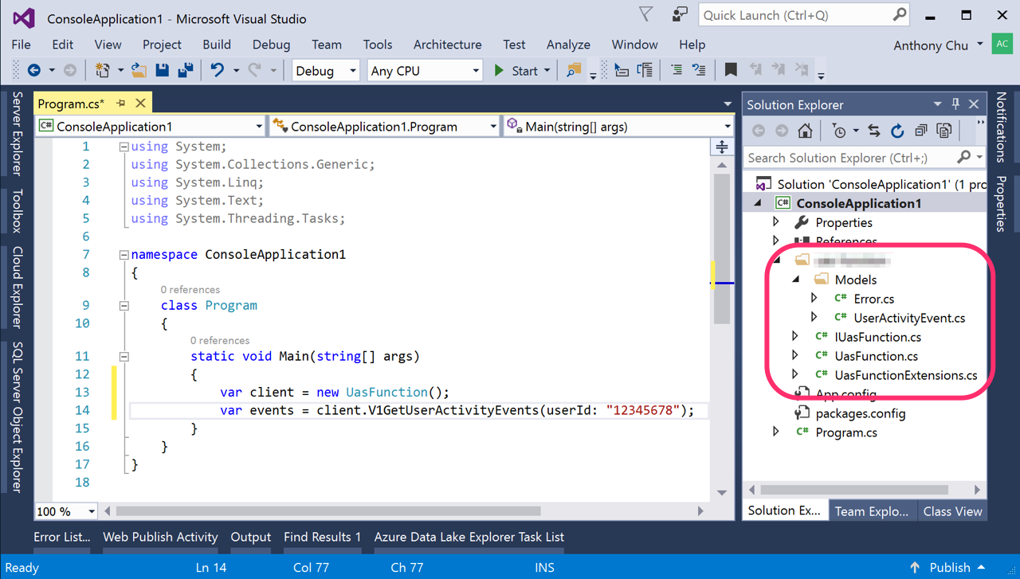The width and height of the screenshot is (1020, 579).
Task: Open the Architecture menu
Action: [x=447, y=45]
